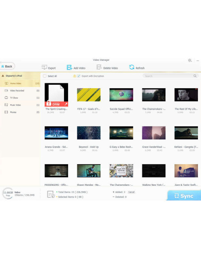Open the Movies category
Viewport: 201px width, 259px height.
(x=20, y=112)
